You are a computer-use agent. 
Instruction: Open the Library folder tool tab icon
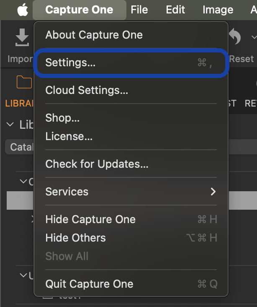[x=24, y=82]
